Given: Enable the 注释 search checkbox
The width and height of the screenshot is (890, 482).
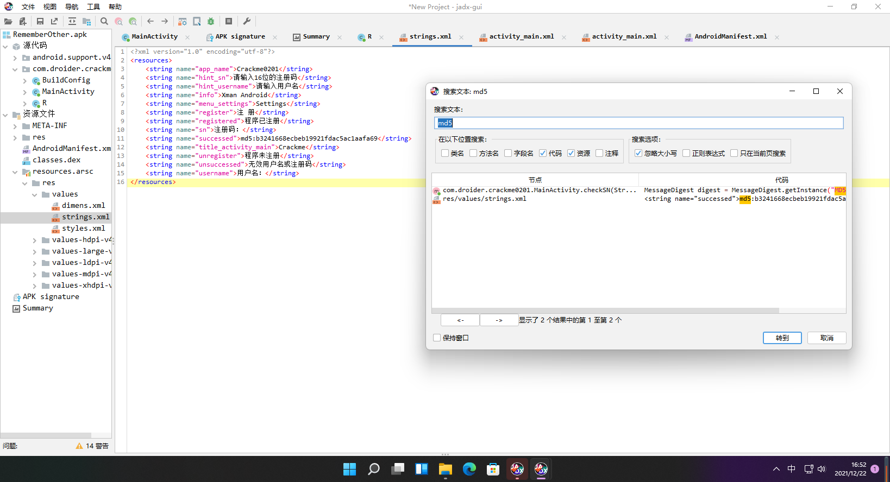Looking at the screenshot, I should tap(599, 153).
